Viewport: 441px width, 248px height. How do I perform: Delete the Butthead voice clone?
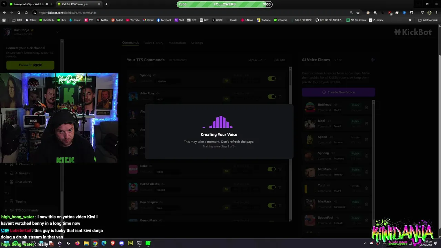(x=367, y=107)
